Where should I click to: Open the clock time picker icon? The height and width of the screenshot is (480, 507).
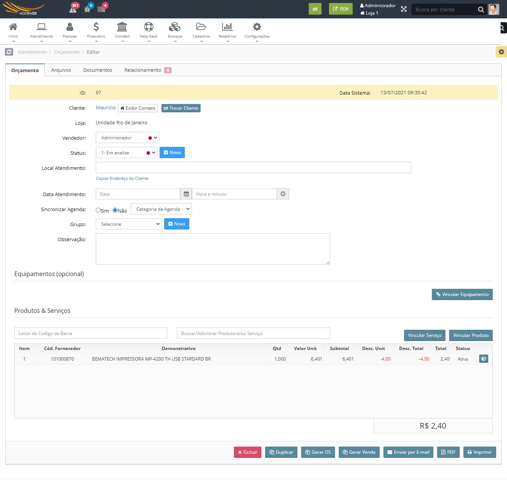283,194
